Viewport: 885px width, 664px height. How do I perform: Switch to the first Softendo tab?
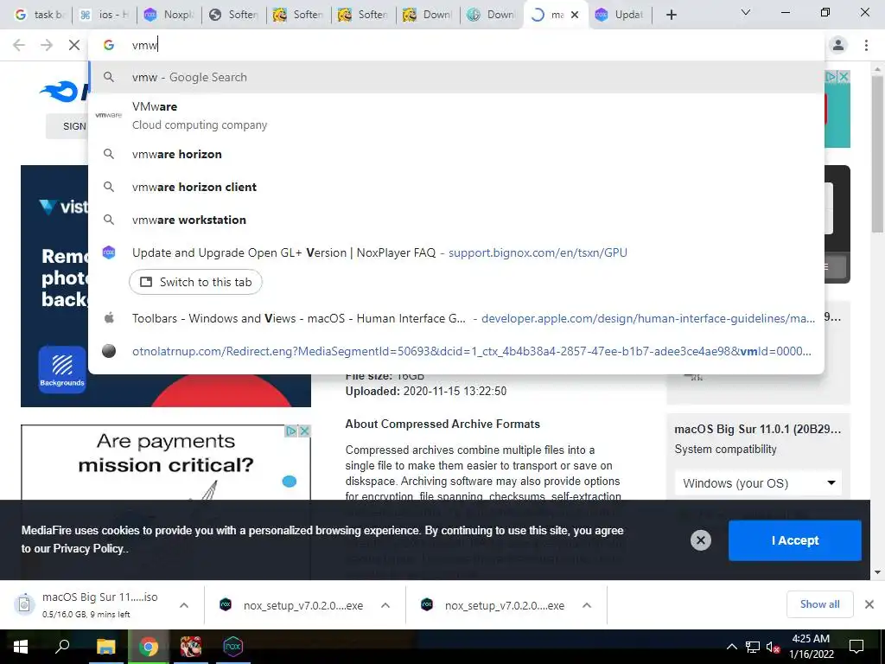click(x=235, y=15)
